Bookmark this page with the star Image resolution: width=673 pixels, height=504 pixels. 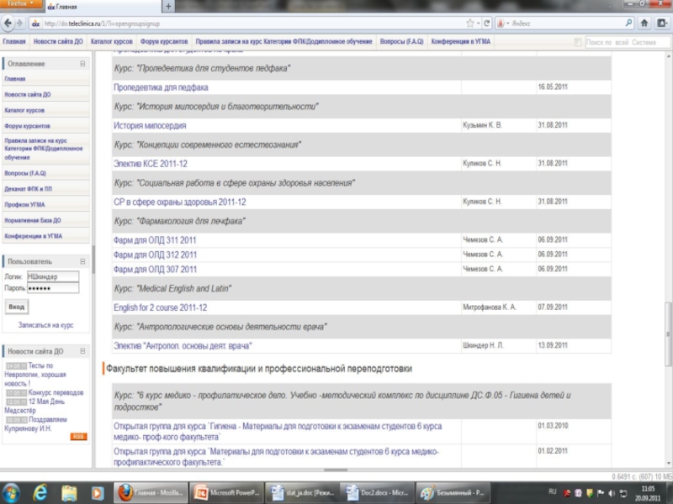tap(470, 24)
